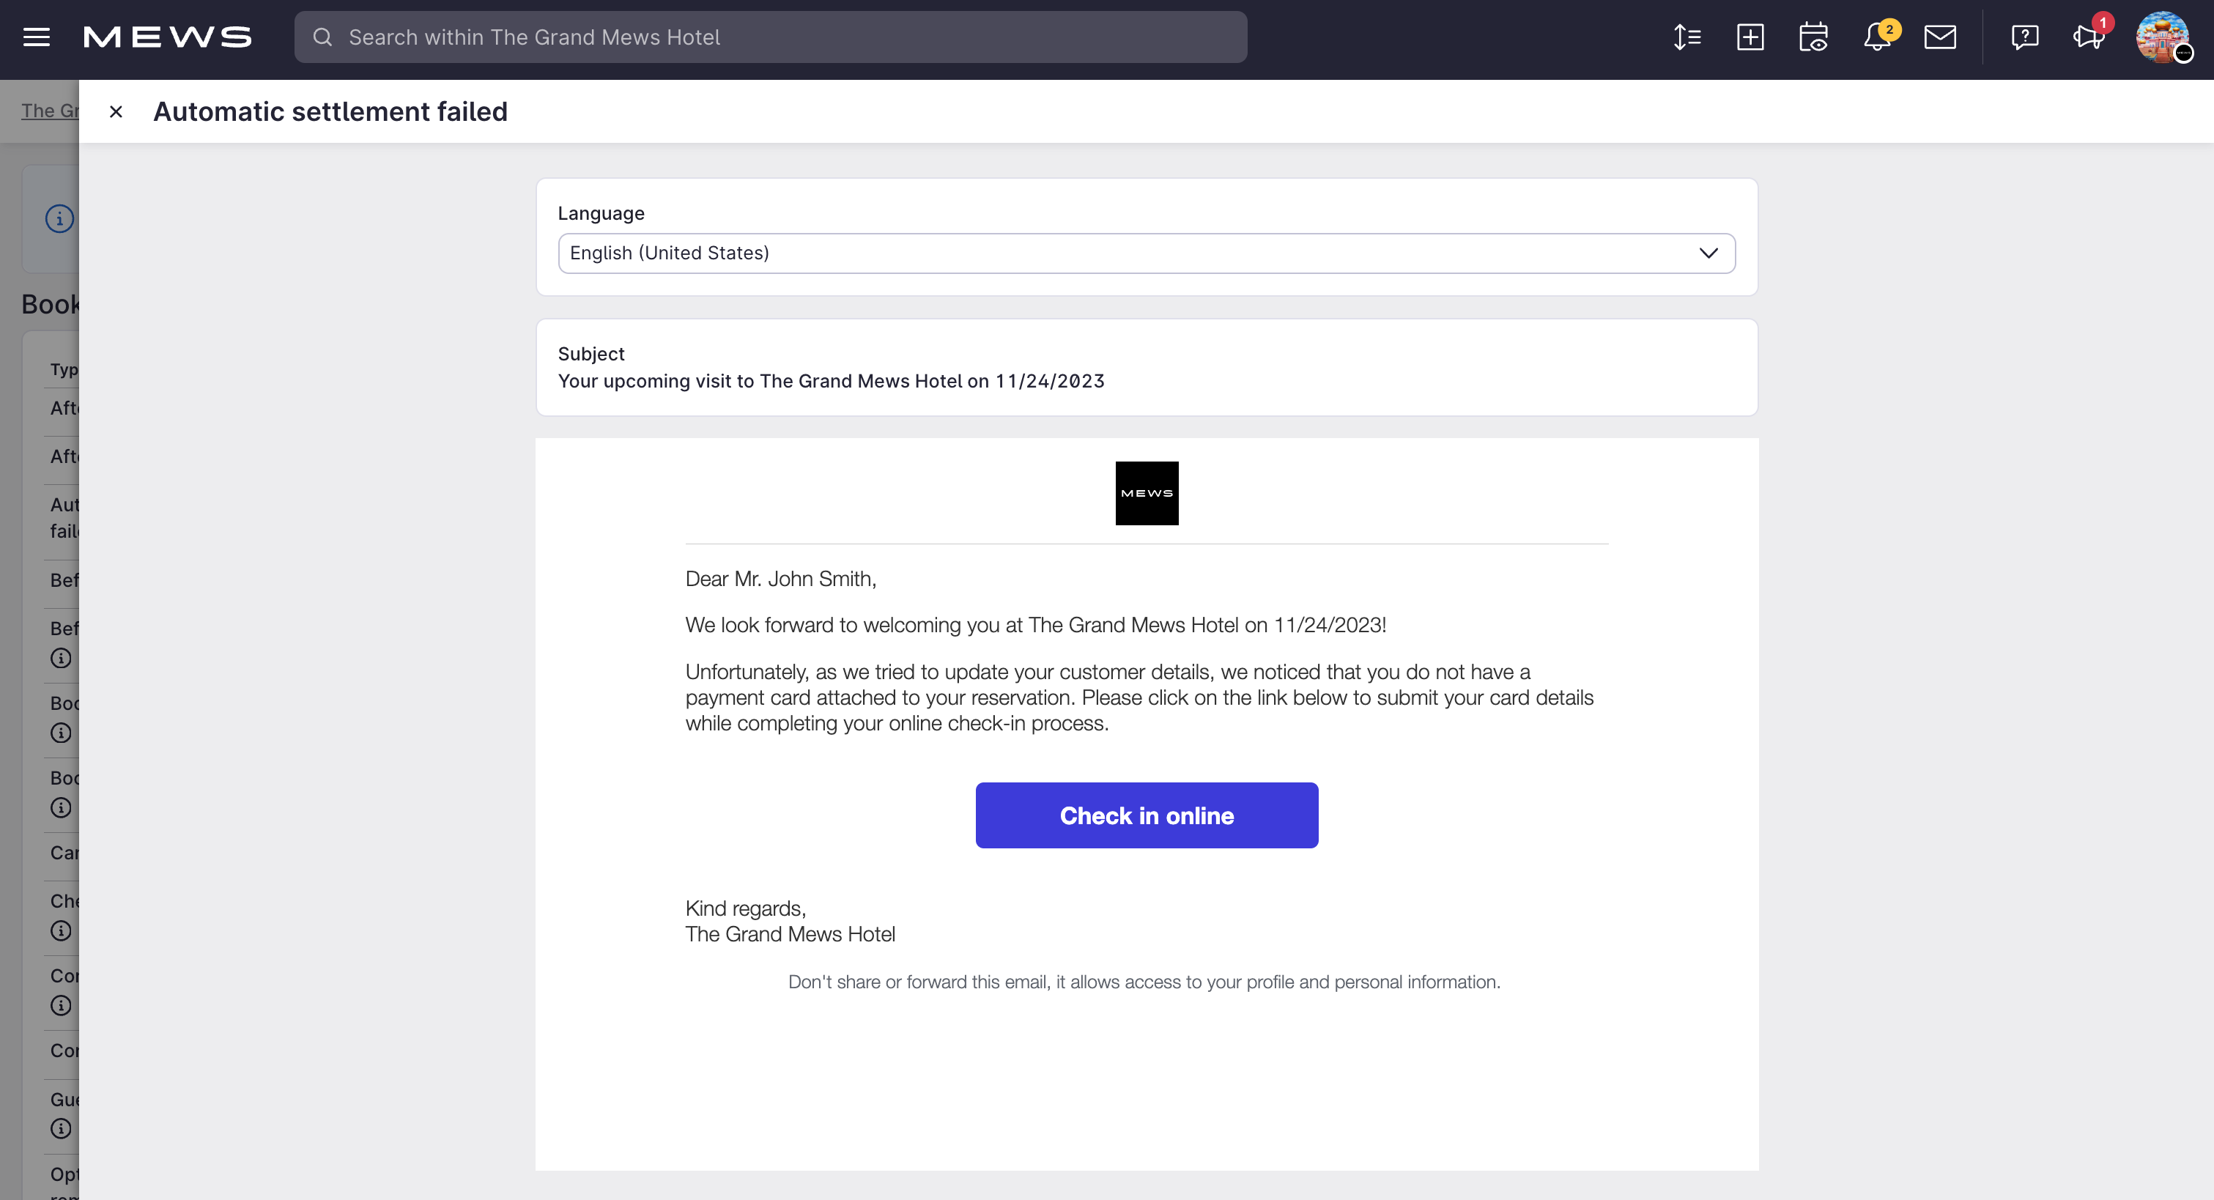
Task: Focus the Search within The Grand Mews Hotel field
Action: (x=770, y=37)
